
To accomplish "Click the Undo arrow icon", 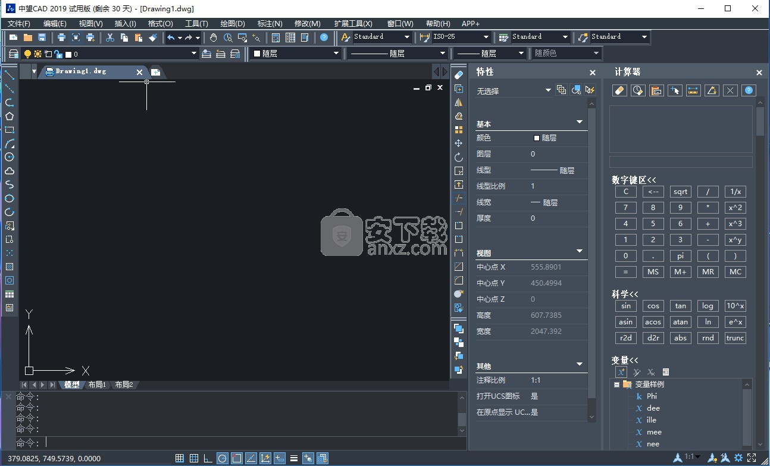I will (171, 37).
